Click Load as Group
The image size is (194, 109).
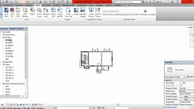tap(98, 12)
